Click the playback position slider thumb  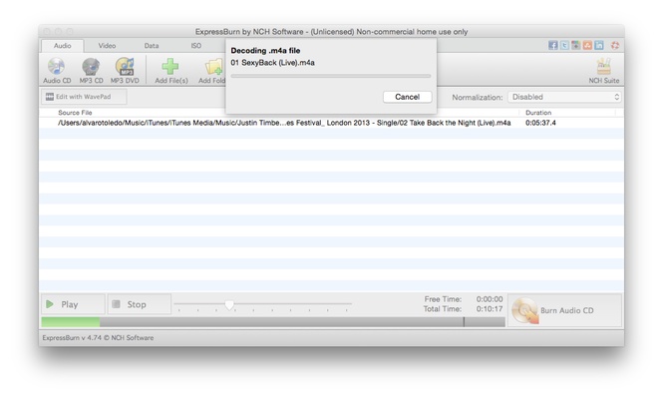pos(229,304)
